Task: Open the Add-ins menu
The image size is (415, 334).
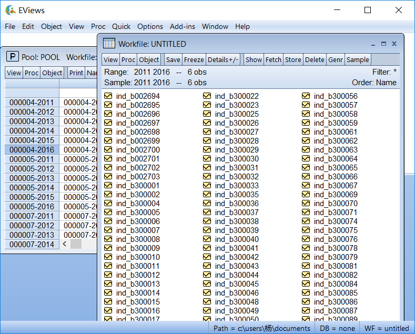Action: [x=182, y=26]
